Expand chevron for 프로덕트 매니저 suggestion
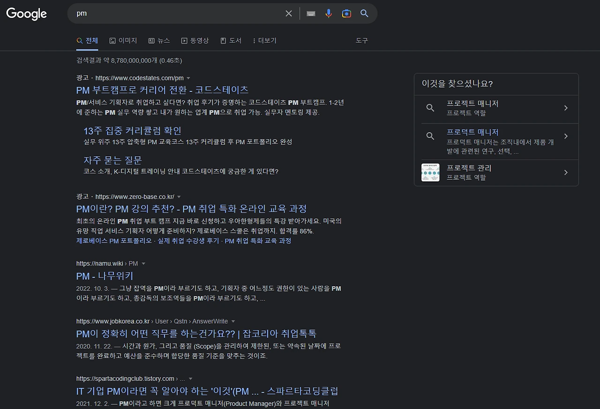This screenshot has height=409, width=600. click(566, 136)
